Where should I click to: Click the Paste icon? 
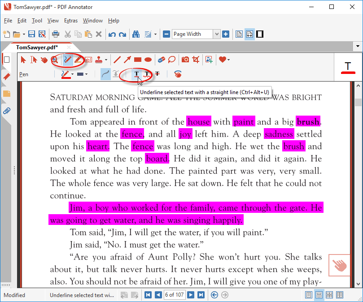(x=88, y=34)
